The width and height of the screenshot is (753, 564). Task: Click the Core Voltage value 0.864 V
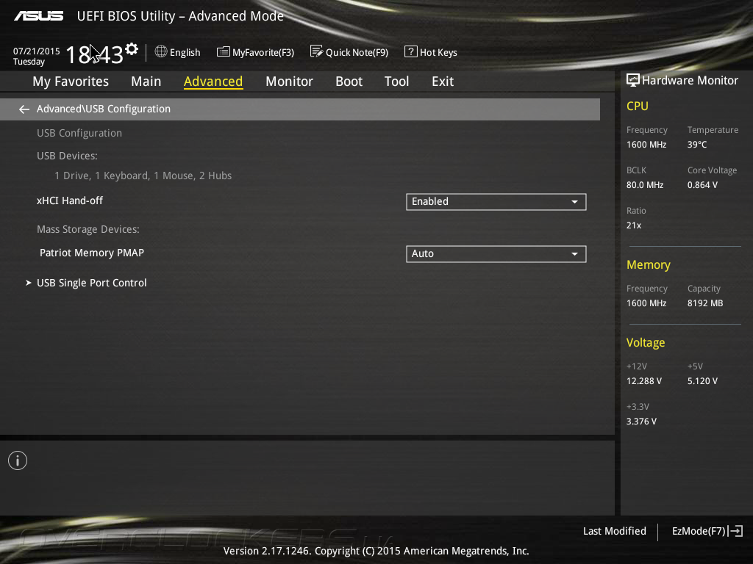[702, 184]
